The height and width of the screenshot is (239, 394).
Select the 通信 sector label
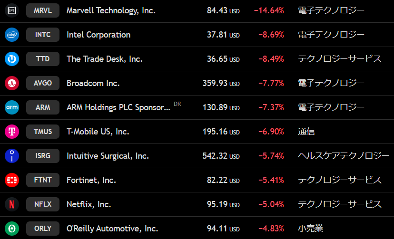(x=306, y=132)
